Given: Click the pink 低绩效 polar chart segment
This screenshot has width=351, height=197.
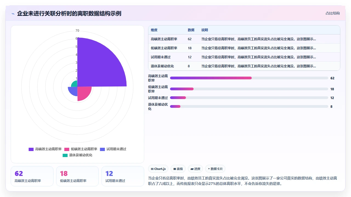Looking at the screenshot, I should (x=83, y=92).
